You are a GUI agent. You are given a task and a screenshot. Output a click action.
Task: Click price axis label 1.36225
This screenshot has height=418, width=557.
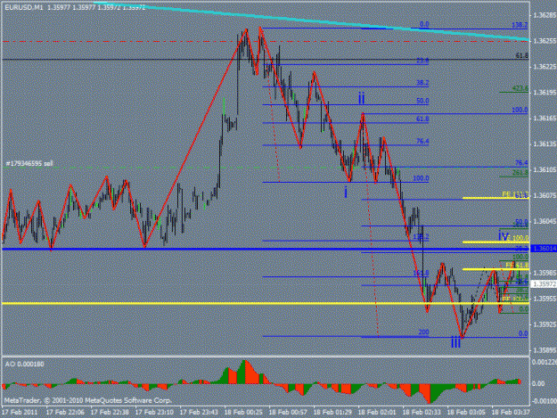pos(545,67)
